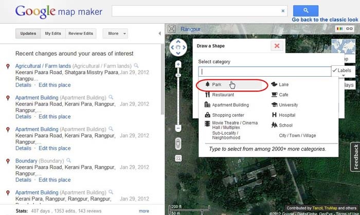Pan the map up with the top arrow
This screenshot has width=360, height=215.
(178, 42)
